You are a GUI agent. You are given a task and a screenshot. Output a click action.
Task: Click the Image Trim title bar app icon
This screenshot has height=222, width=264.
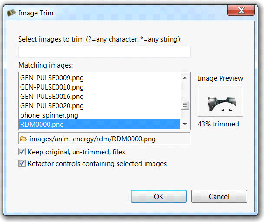12,13
